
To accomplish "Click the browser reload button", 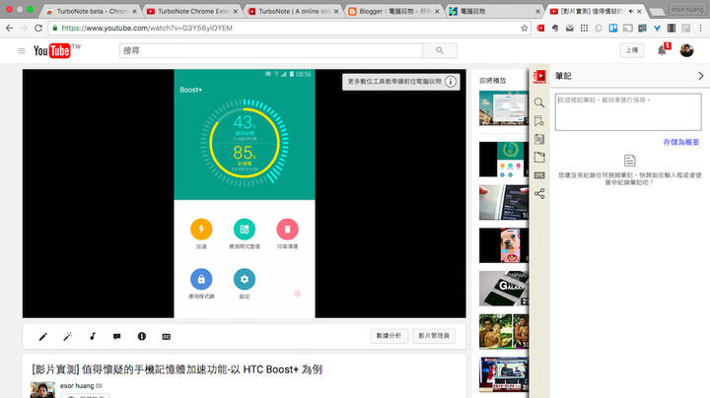I will [38, 28].
